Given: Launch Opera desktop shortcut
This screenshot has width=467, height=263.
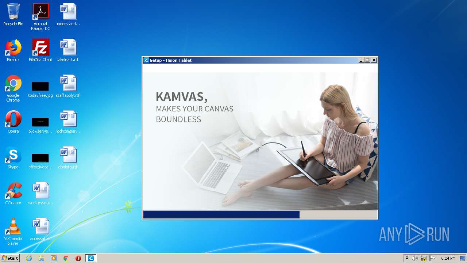Looking at the screenshot, I should click(13, 122).
